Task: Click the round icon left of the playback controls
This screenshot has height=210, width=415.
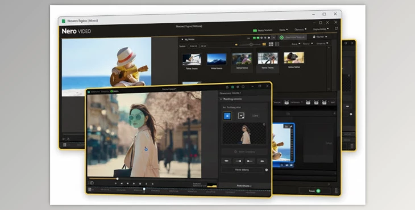Action: point(92,183)
